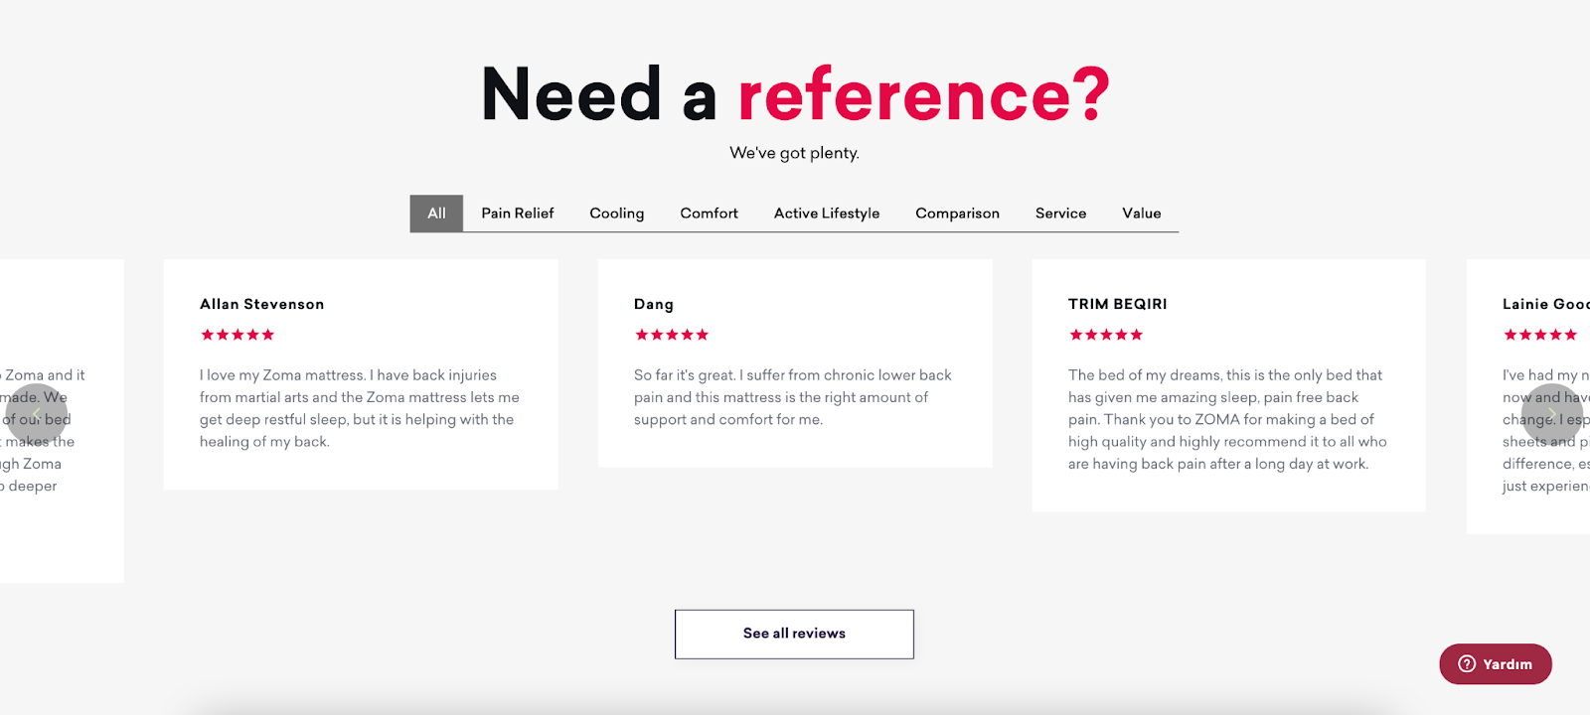Screen dimensions: 1590x715
Task: Click the 'Need a reference?' heading
Action: point(795,94)
